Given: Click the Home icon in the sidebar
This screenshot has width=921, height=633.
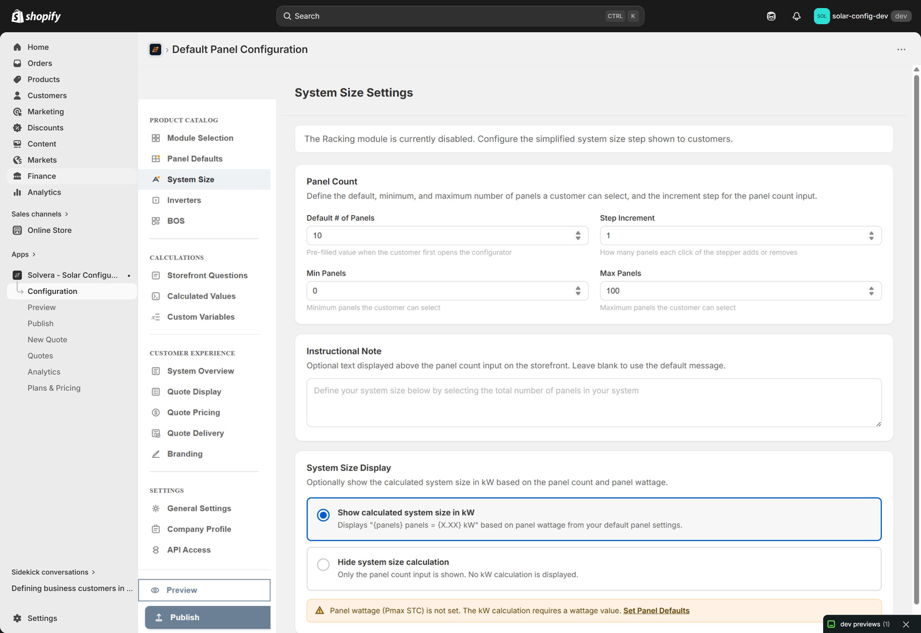Looking at the screenshot, I should click(x=17, y=47).
